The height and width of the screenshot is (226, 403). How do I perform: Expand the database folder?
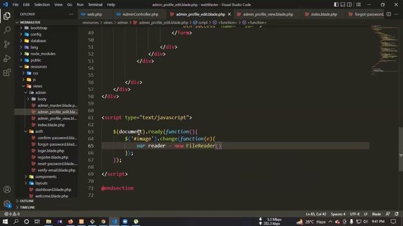point(38,41)
